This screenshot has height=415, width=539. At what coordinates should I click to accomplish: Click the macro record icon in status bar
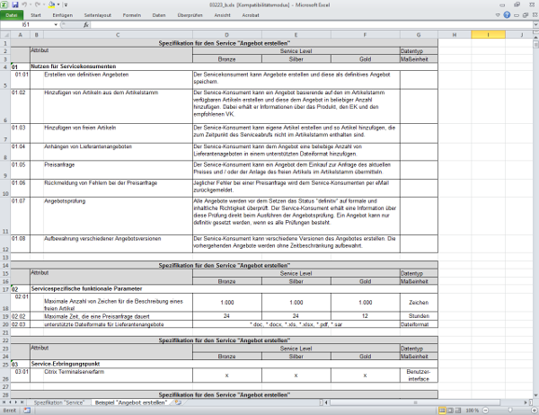click(x=24, y=411)
